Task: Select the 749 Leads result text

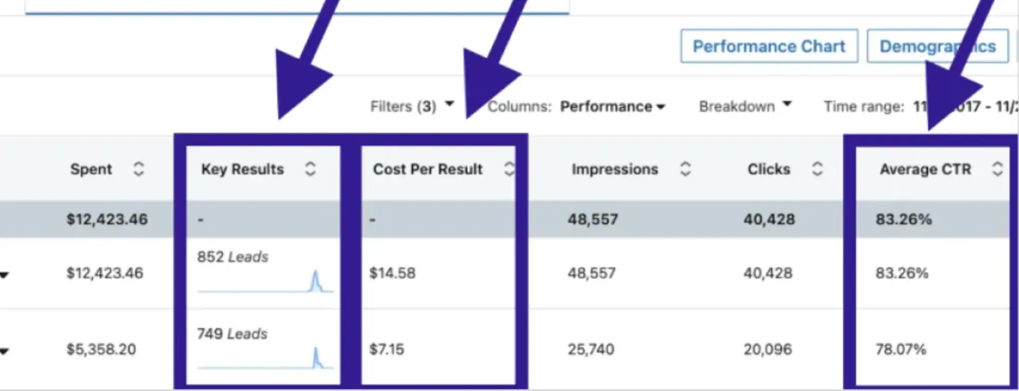Action: click(232, 333)
